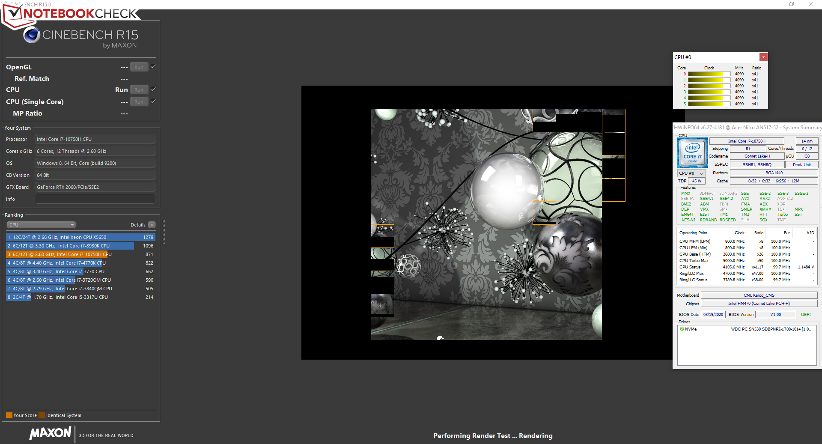The height and width of the screenshot is (444, 822).
Task: Click the CPU Turbo Max row
Action: click(x=746, y=261)
